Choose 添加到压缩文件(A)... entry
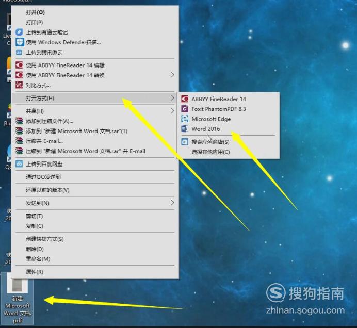Screen dimensions: 357x328 95,121
